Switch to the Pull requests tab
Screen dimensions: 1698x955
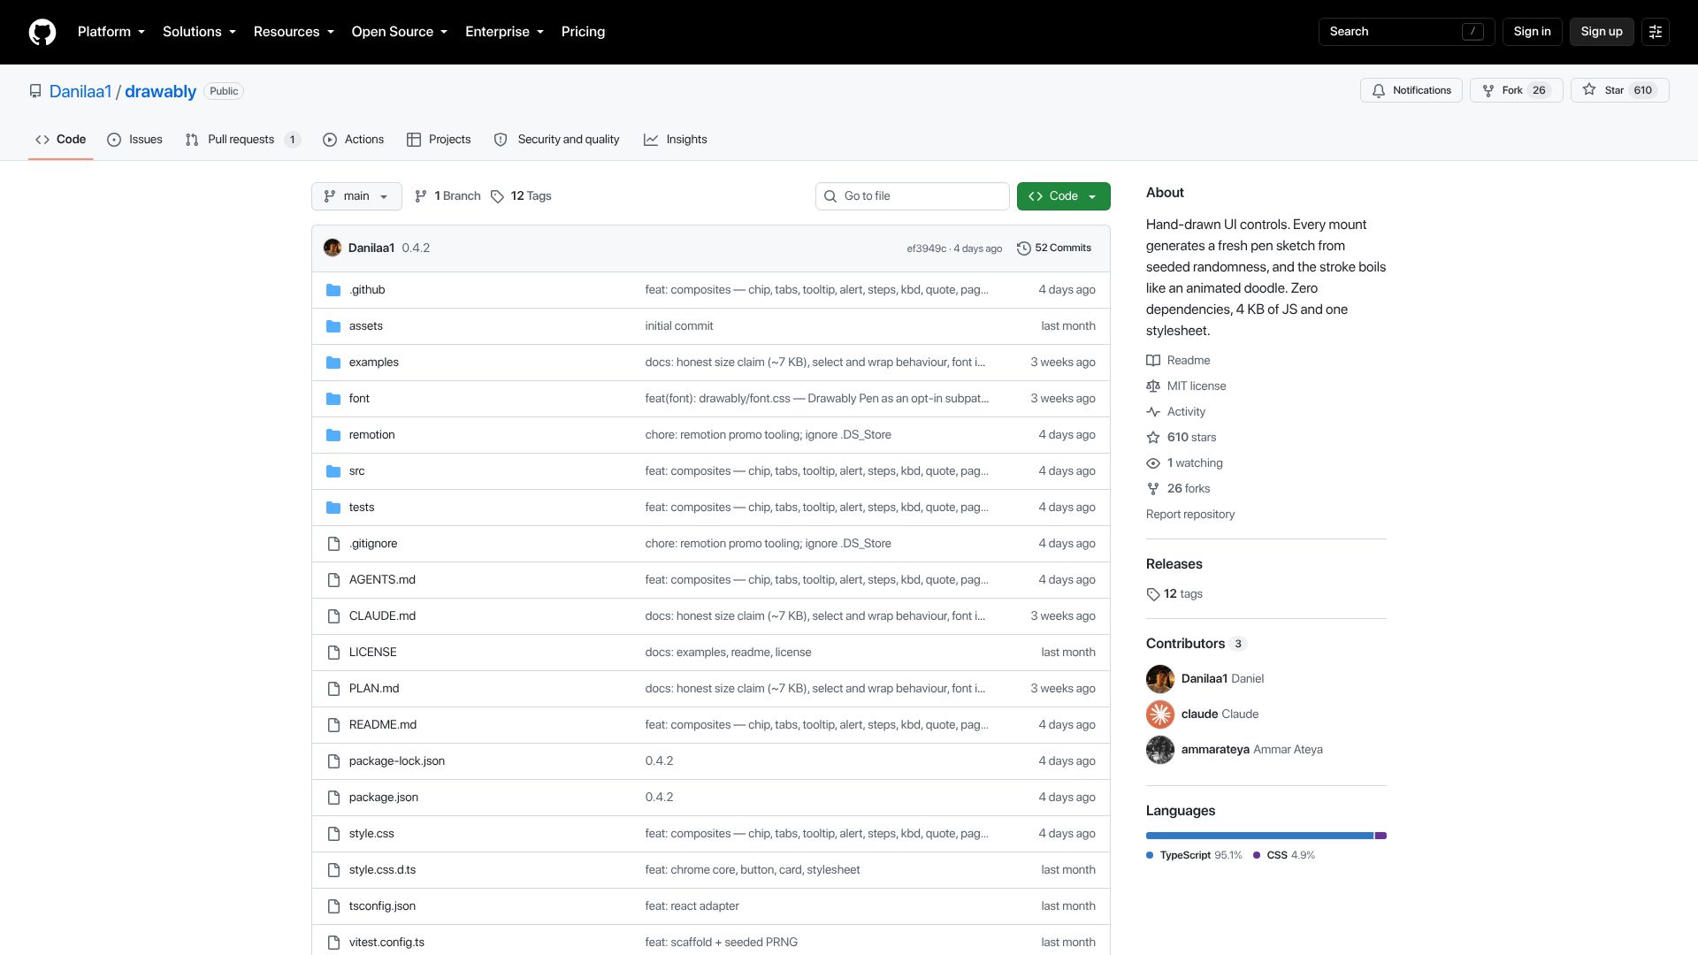pyautogui.click(x=242, y=140)
